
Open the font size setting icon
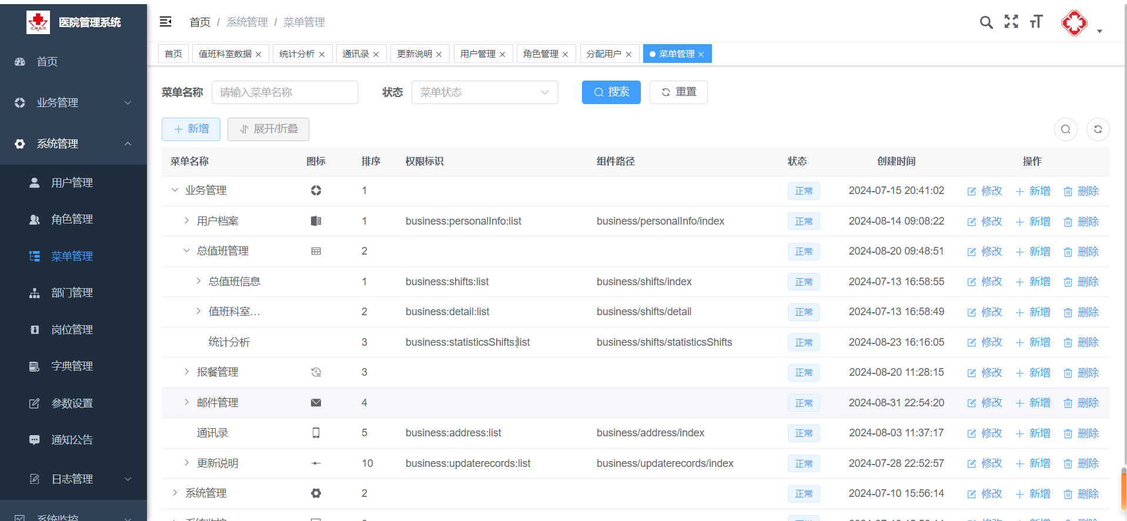tap(1036, 22)
